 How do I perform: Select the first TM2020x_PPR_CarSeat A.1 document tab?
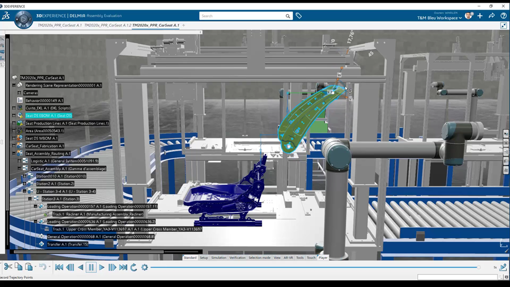pyautogui.click(x=59, y=26)
